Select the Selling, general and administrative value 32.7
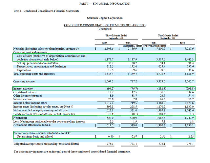The height and width of the screenshot is (163, 210). point(111,63)
